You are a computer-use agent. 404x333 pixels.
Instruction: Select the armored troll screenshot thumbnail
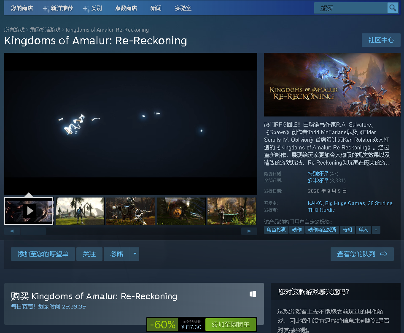131,211
